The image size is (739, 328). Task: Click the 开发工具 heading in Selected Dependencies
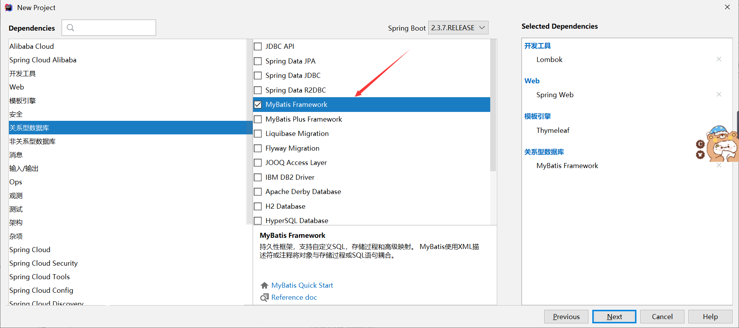coord(538,46)
